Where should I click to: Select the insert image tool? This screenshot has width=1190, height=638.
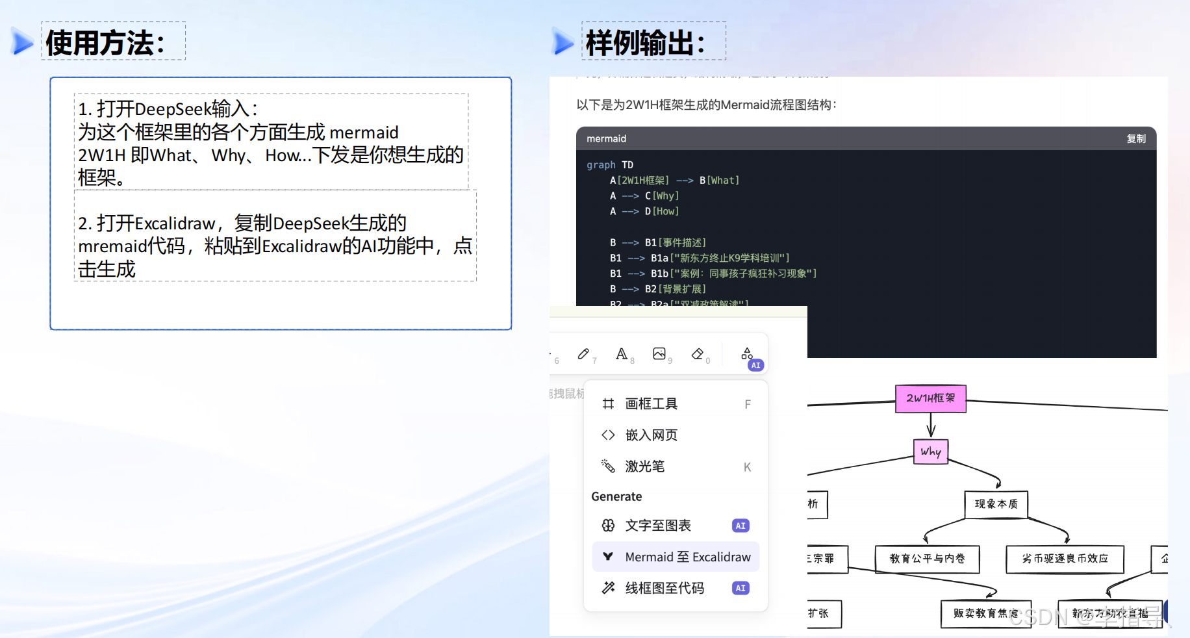pos(659,354)
